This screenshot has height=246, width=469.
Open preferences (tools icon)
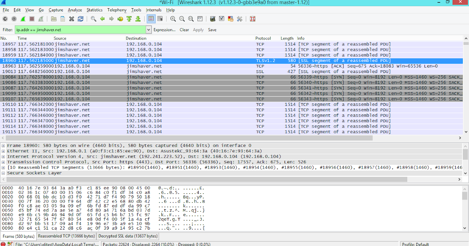click(240, 19)
